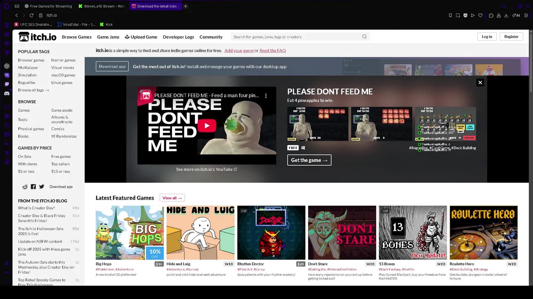Screen dimensions: 533x299
Task: Click View all featured games
Action: tap(172, 198)
